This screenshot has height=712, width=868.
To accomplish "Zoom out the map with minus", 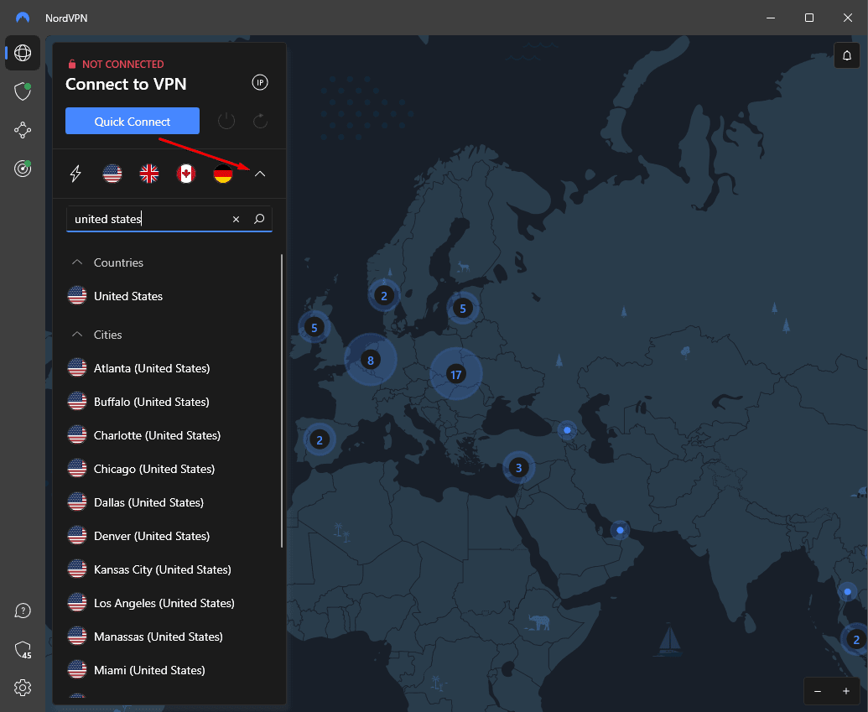I will click(818, 691).
